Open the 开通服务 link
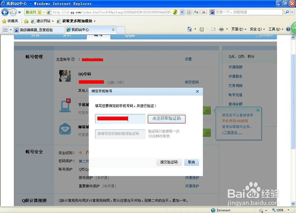The width and height of the screenshot is (296, 213). [x=235, y=76]
